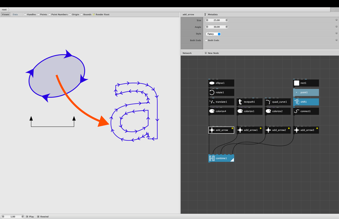
Task: Click Play in the animation bar
Action: click(x=30, y=217)
